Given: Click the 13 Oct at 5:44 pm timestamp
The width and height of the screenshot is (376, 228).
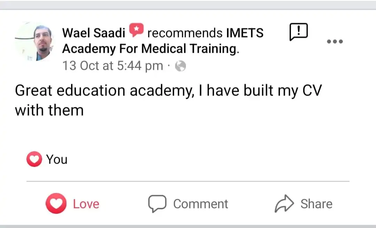Looking at the screenshot, I should [x=112, y=66].
